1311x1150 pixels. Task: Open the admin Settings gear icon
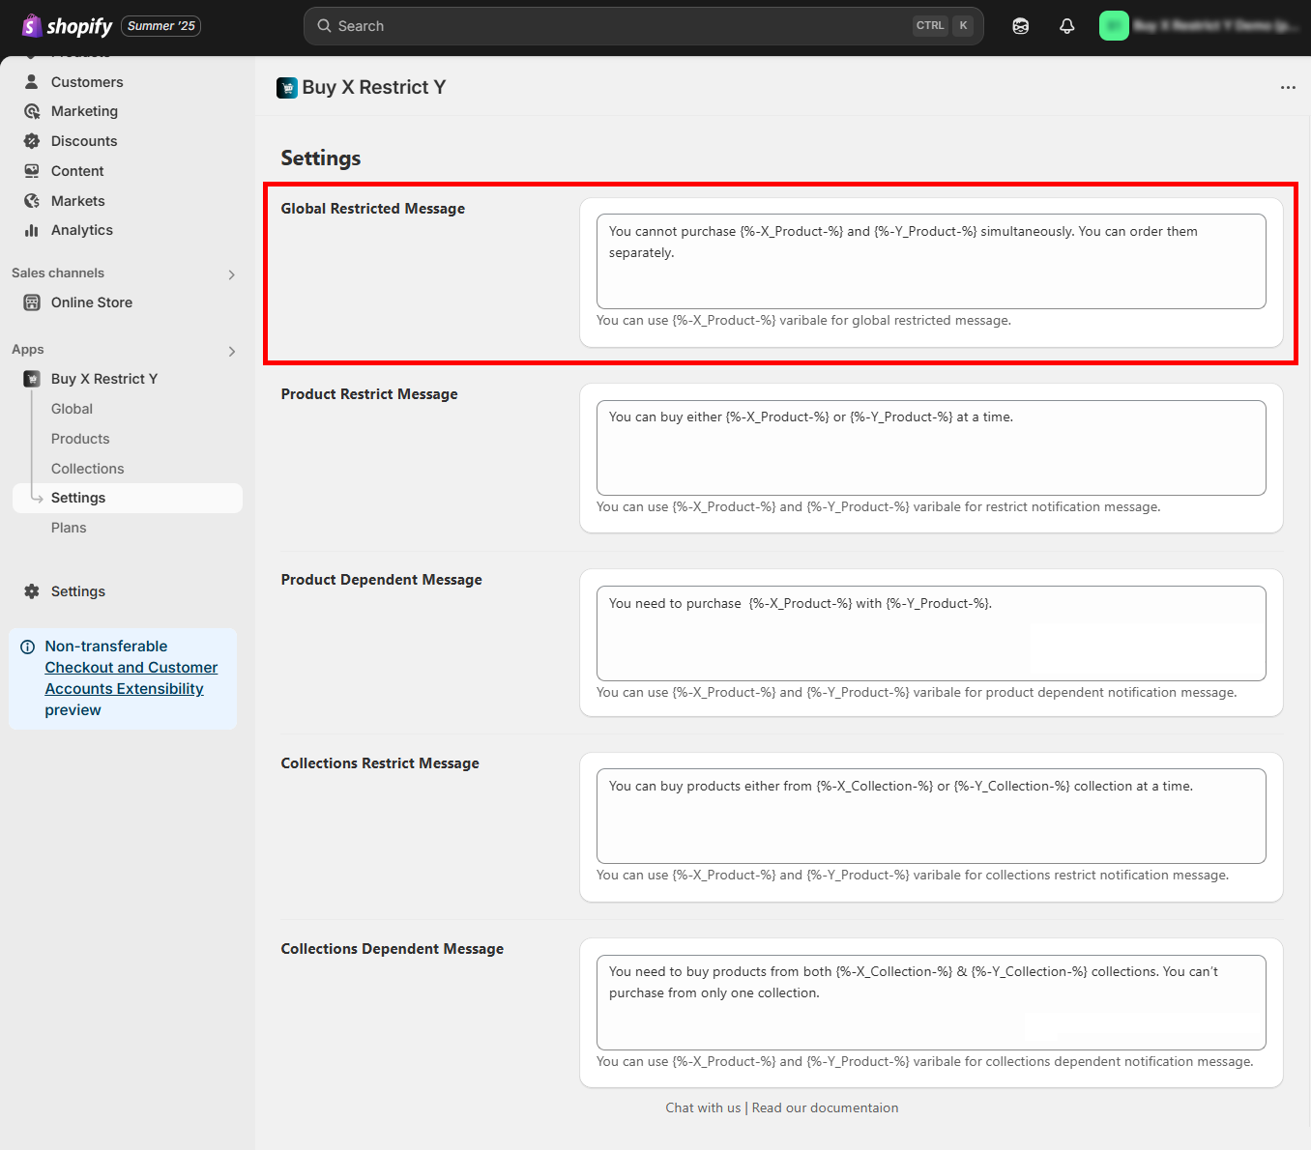pyautogui.click(x=32, y=591)
